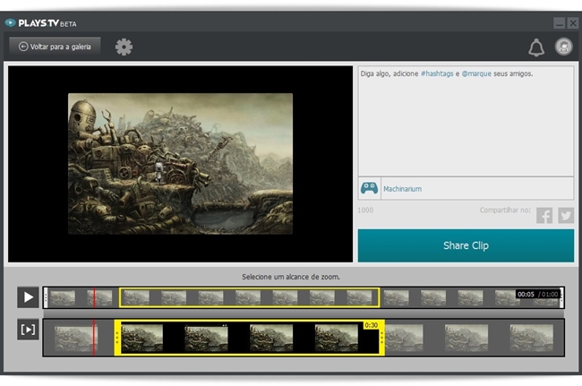This screenshot has height=386, width=582.
Task: Click the first thumbnail in the lower timeline
Action: pyautogui.click(x=70, y=338)
